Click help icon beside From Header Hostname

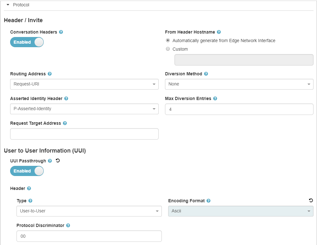219,32
